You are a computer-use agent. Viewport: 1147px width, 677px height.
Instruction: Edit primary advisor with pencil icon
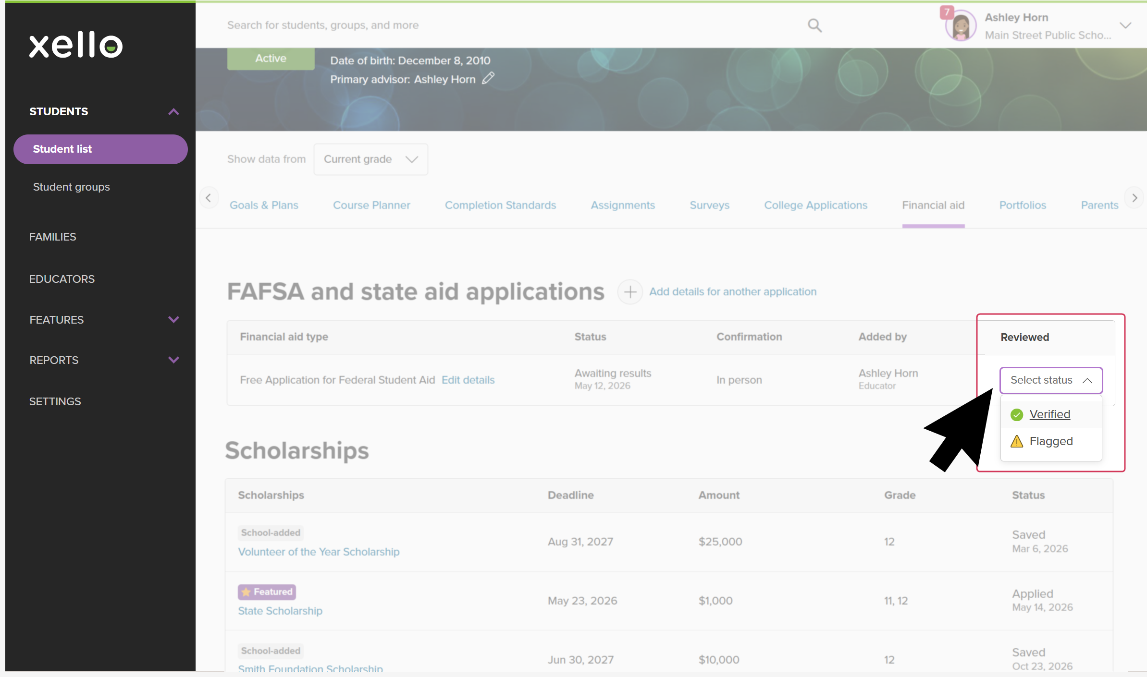click(x=488, y=78)
